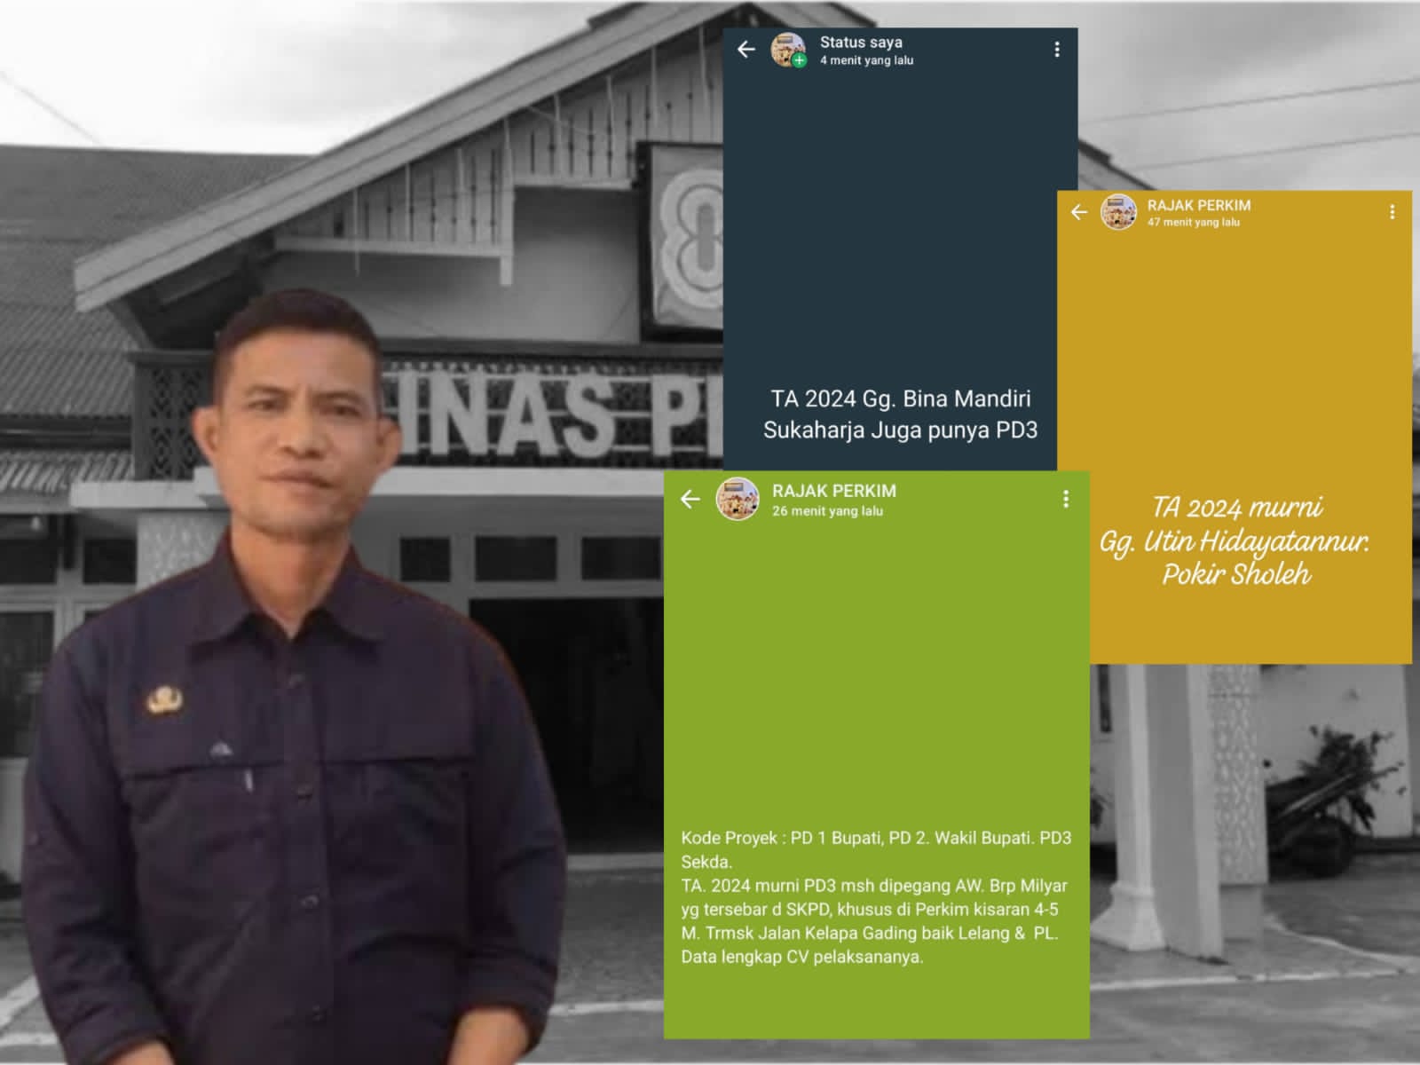Tap back arrow on green RAJAK PERKIM status

(x=690, y=499)
